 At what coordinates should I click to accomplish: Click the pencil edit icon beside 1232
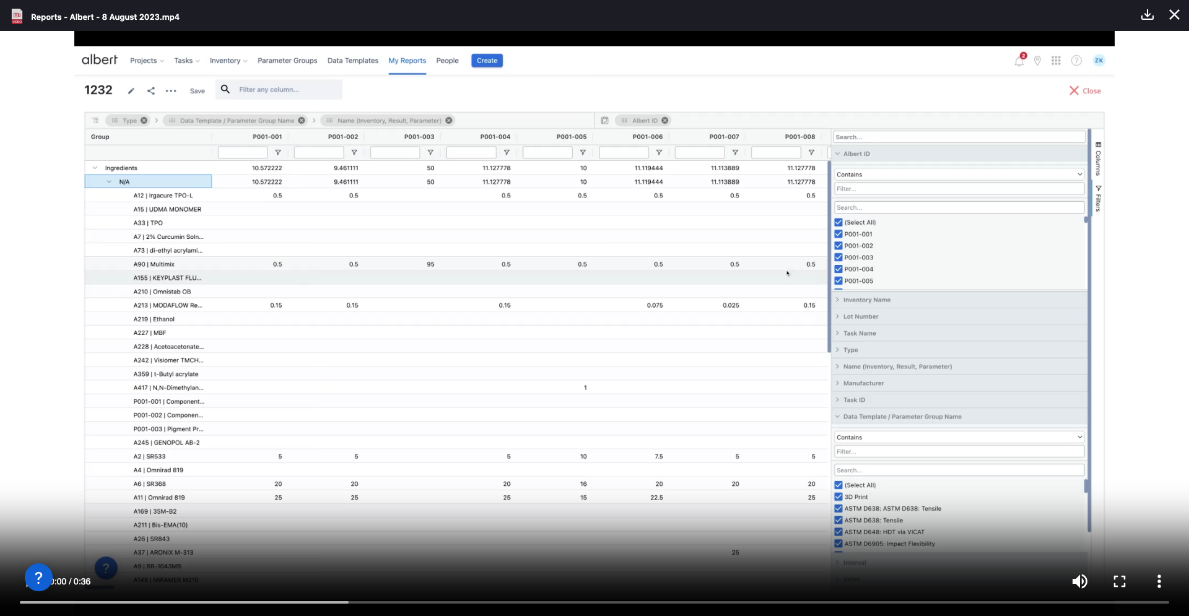[131, 91]
